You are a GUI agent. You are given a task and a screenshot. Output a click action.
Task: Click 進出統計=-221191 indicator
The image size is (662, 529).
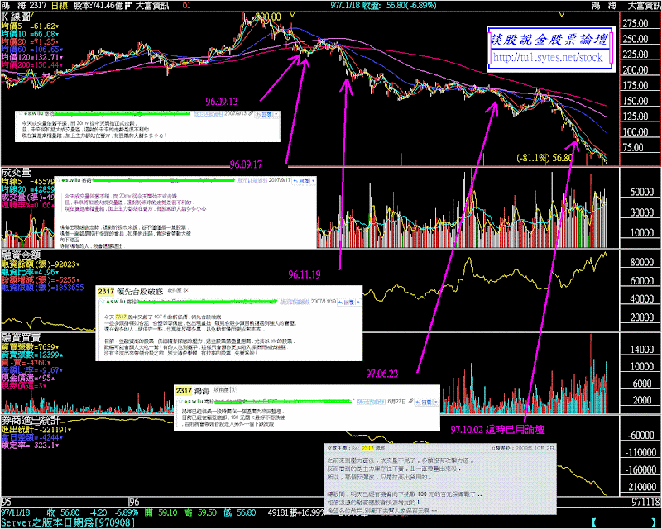[x=36, y=430]
